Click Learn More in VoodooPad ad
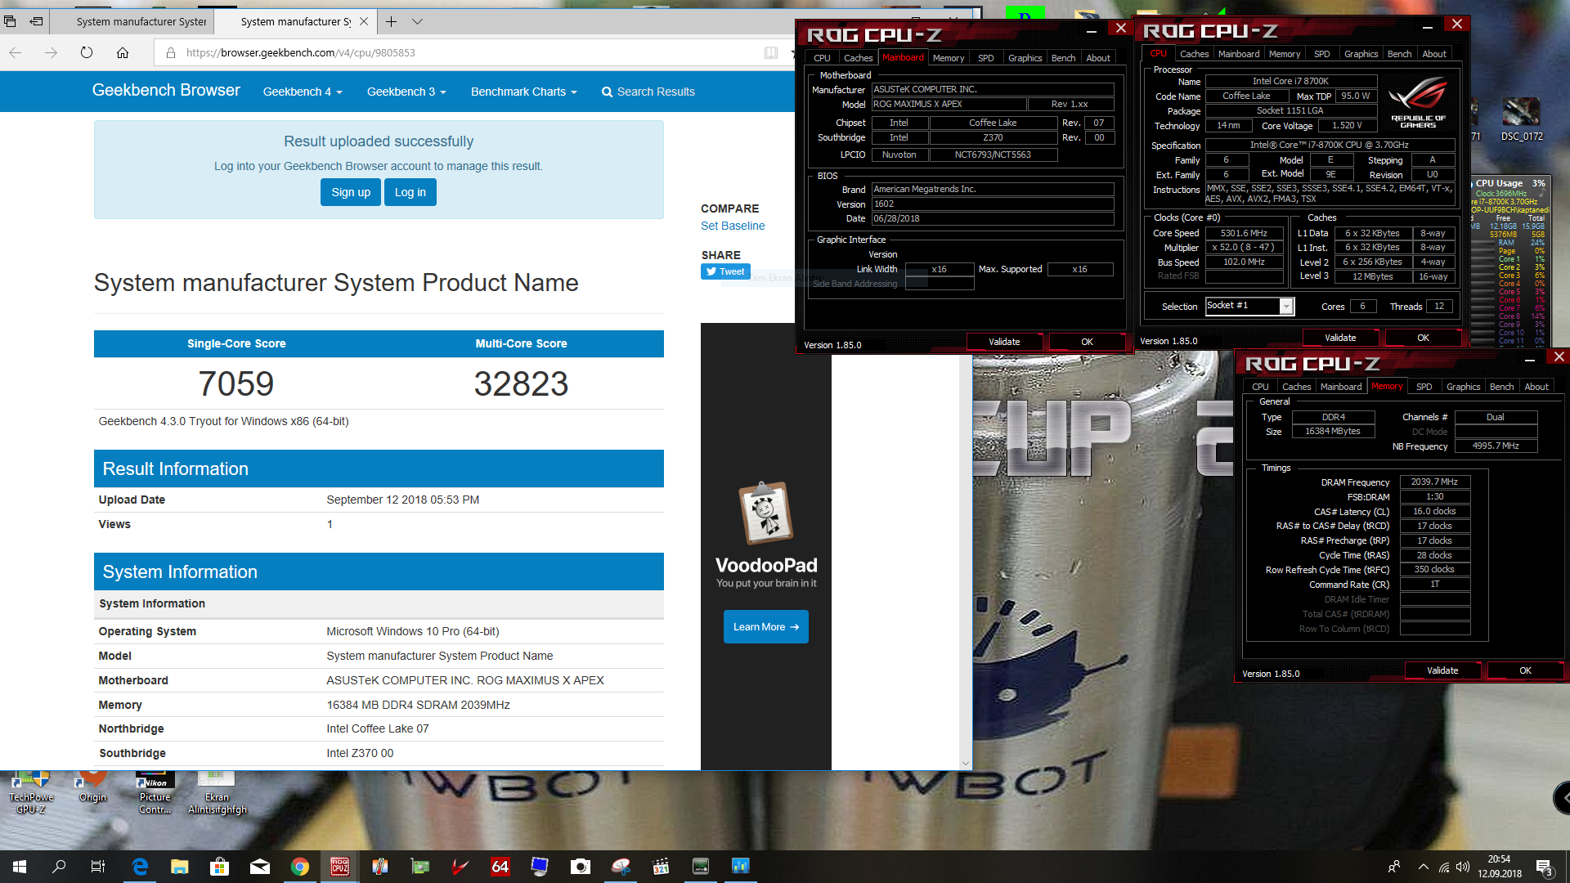 [766, 627]
